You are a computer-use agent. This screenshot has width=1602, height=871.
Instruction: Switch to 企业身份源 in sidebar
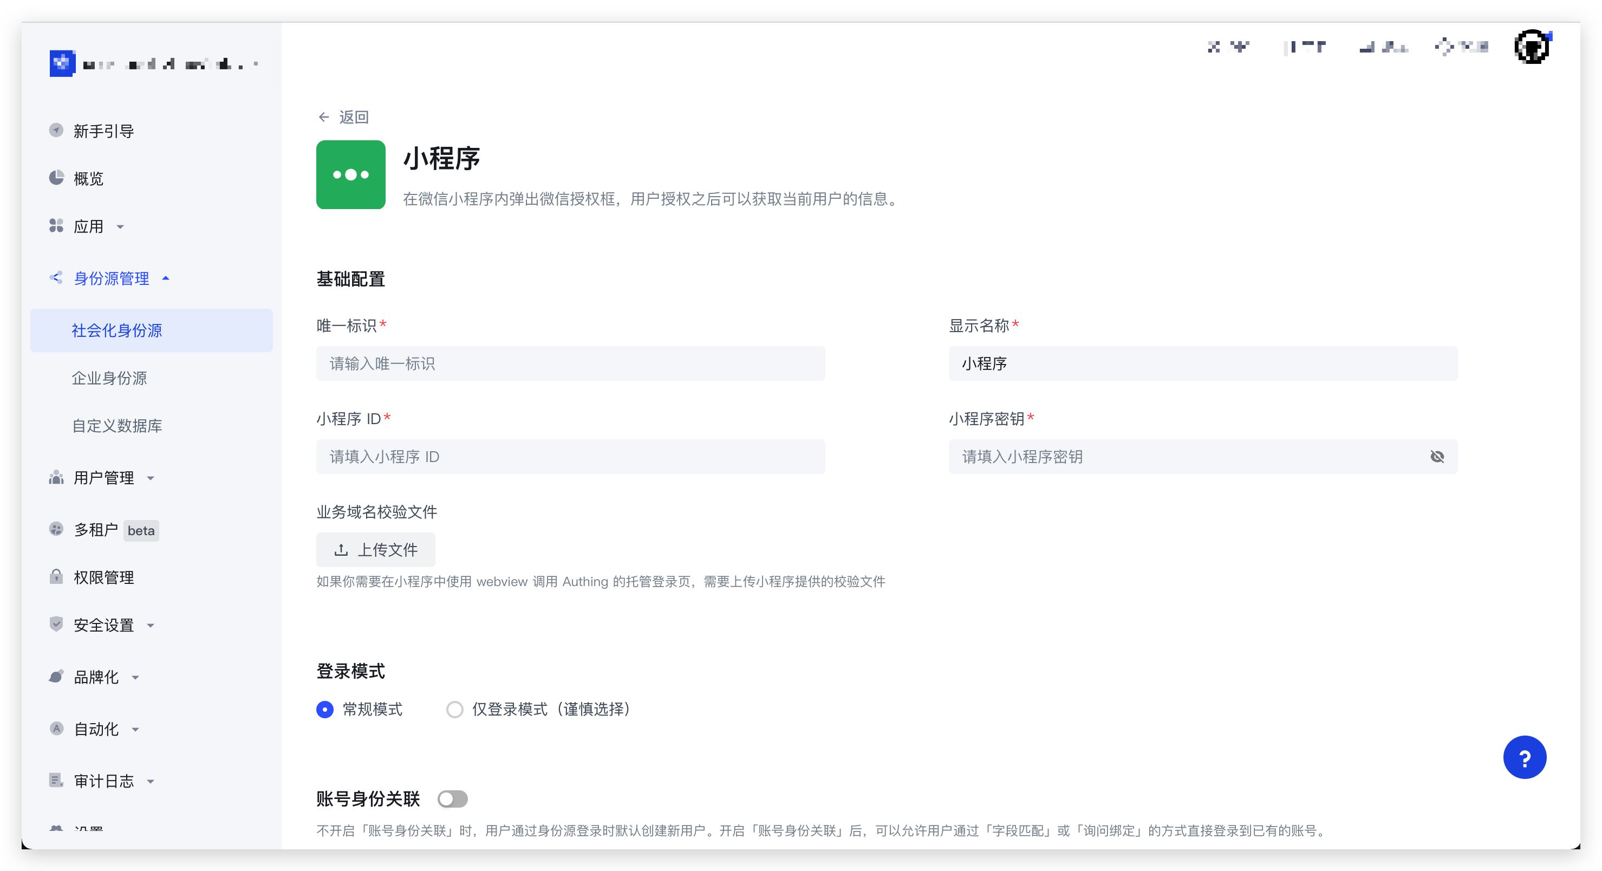tap(110, 378)
